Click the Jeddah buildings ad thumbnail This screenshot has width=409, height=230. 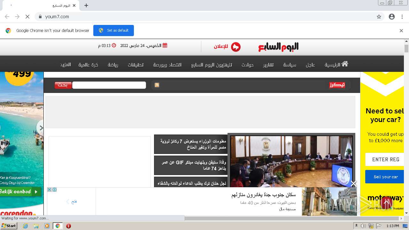[x=329, y=202]
